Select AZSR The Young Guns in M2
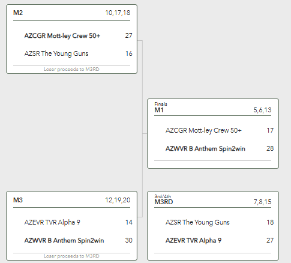This screenshot has height=263, width=291. pyautogui.click(x=56, y=53)
